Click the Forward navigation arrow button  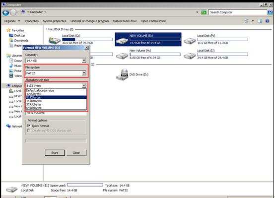click(x=13, y=12)
